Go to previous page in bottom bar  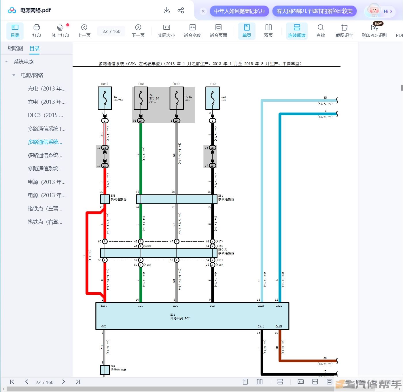coord(27,382)
